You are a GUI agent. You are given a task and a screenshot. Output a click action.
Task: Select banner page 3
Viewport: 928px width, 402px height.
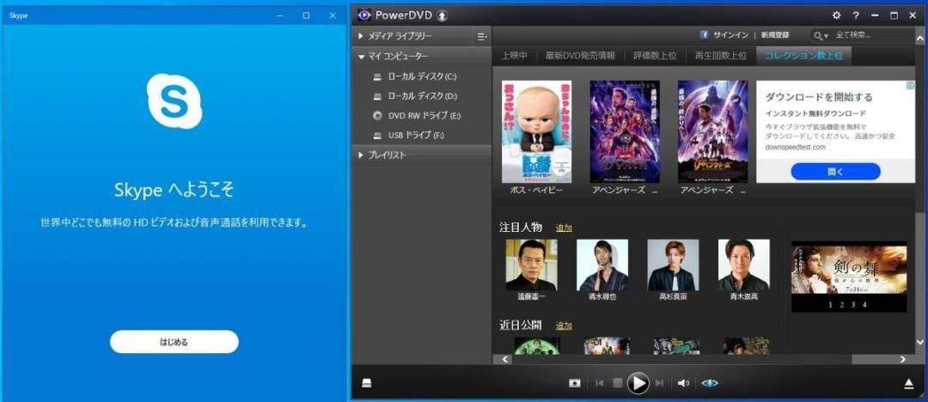pos(853,305)
